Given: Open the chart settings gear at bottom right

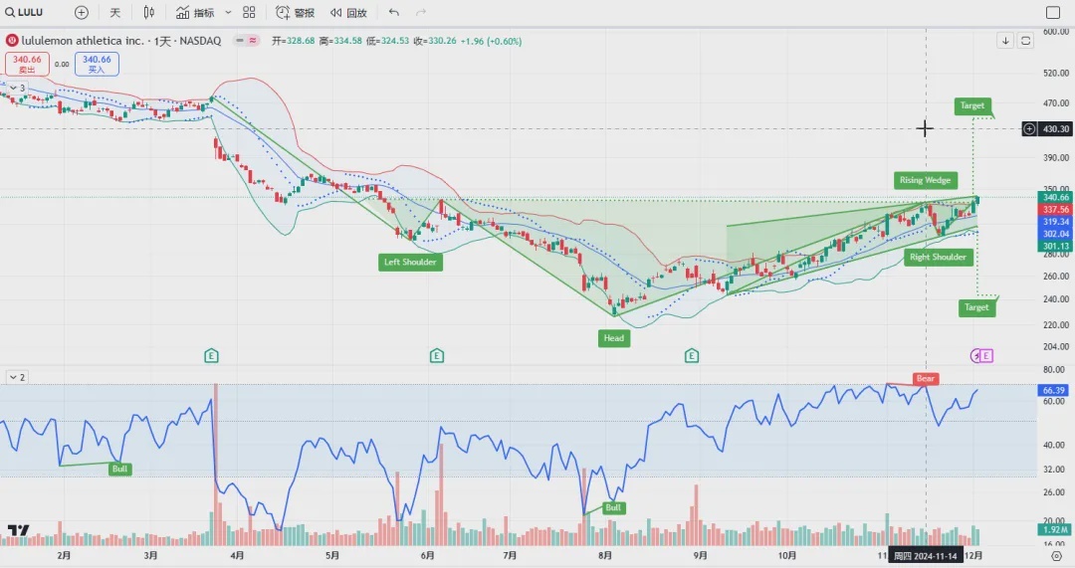Looking at the screenshot, I should 1056,556.
